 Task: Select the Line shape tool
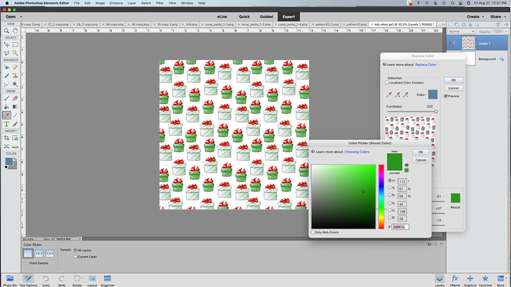[15, 115]
